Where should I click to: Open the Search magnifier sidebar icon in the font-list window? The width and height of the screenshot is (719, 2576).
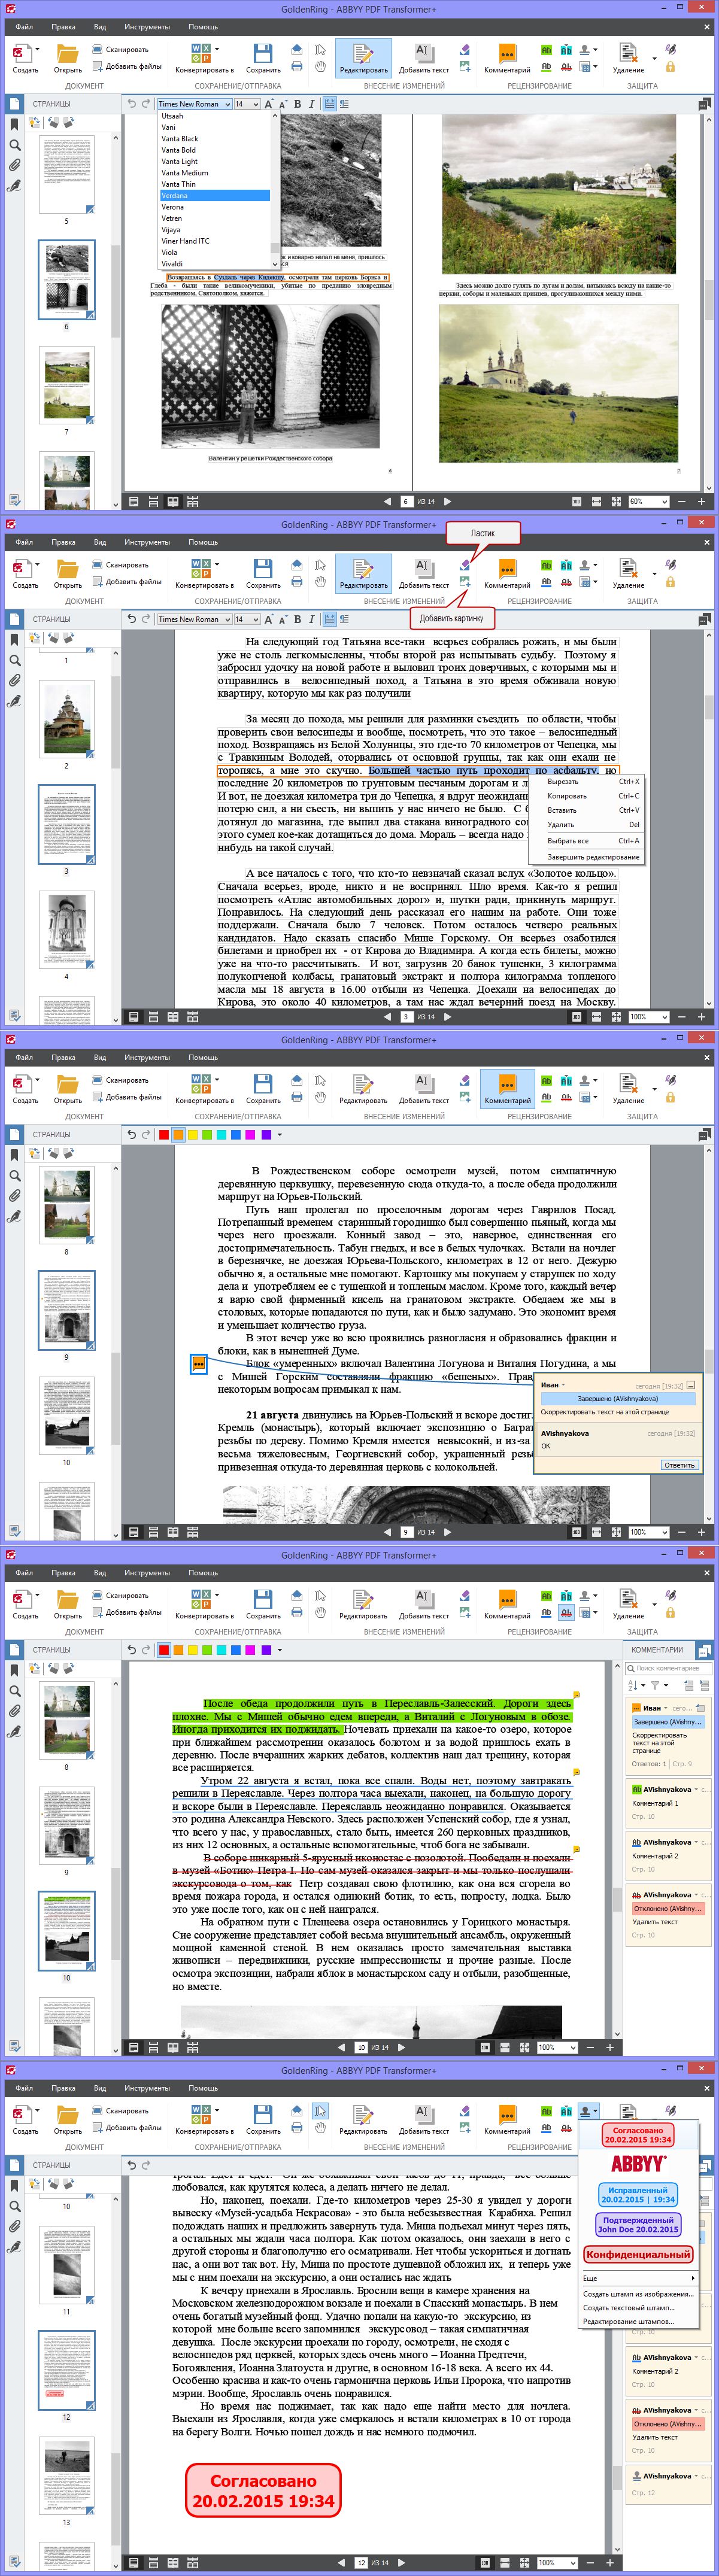[14, 145]
